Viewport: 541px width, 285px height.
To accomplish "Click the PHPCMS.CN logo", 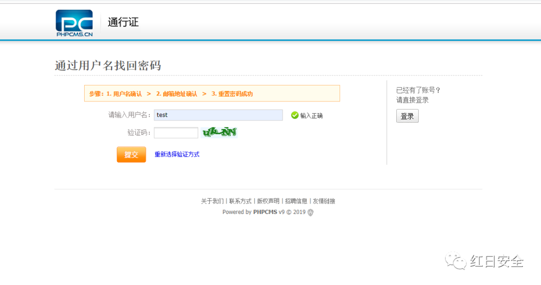I will (x=74, y=23).
